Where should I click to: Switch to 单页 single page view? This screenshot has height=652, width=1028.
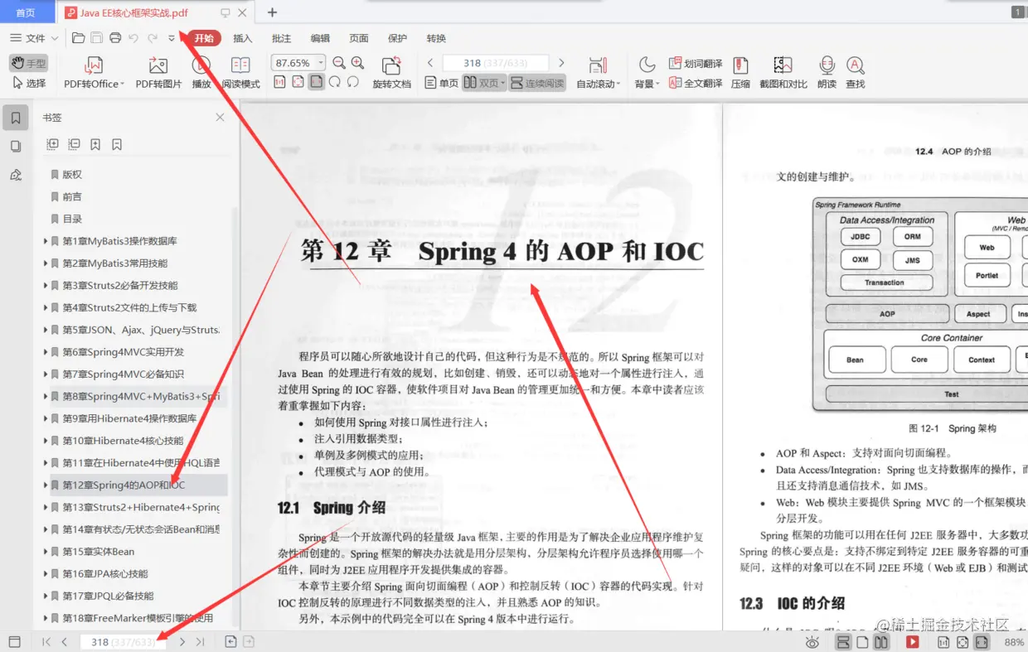(442, 83)
